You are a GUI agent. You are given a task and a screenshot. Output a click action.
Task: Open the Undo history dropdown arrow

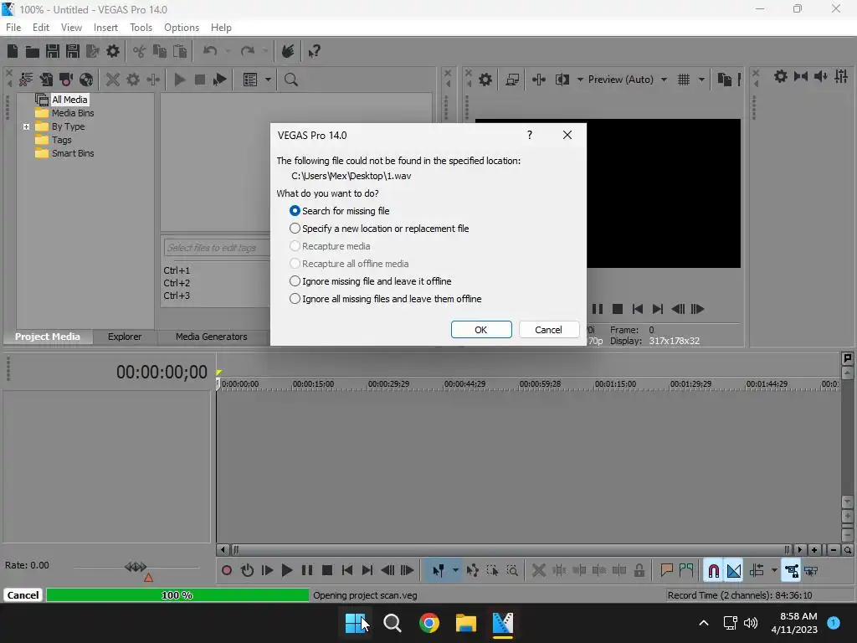[x=228, y=51]
